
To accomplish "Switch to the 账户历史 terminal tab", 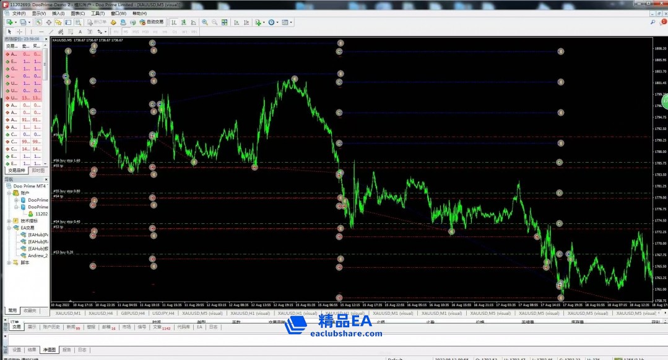I will (51, 327).
